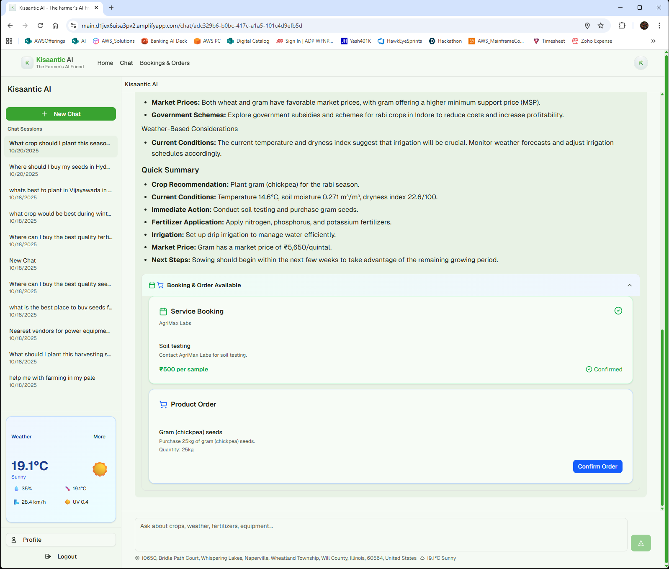This screenshot has width=669, height=569.
Task: Open the Timesheet bookmark
Action: pyautogui.click(x=549, y=41)
